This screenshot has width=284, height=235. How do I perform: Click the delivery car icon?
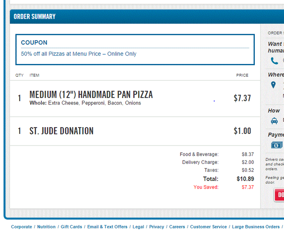pyautogui.click(x=274, y=120)
